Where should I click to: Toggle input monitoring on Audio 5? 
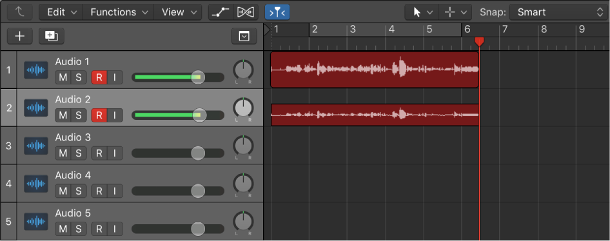pyautogui.click(x=115, y=229)
